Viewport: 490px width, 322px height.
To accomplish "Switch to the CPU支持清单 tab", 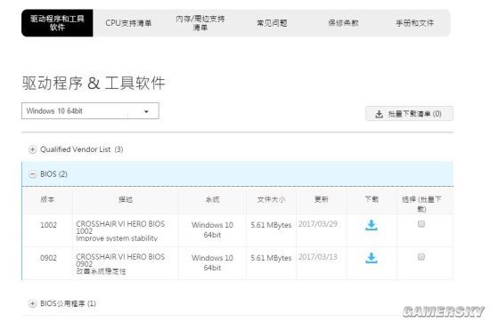I will (128, 23).
